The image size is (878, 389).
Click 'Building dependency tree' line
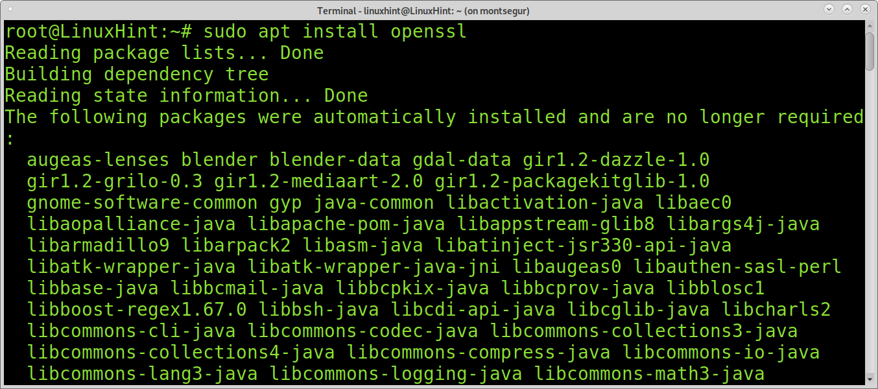137,75
